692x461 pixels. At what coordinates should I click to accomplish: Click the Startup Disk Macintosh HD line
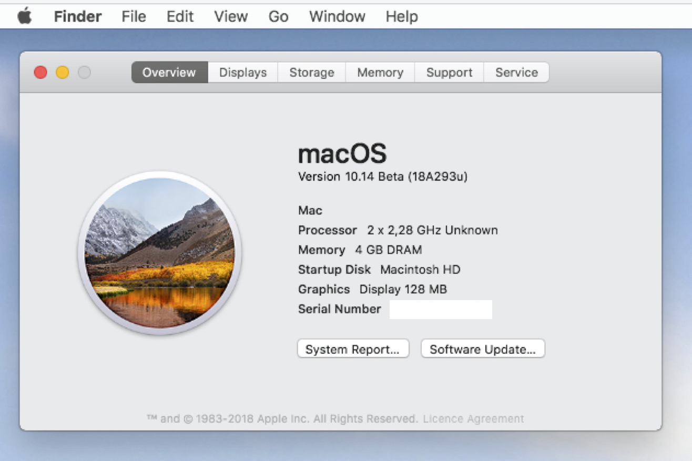tap(379, 270)
